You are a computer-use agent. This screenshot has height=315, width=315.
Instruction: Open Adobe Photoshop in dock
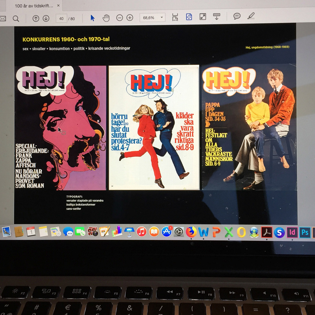point(305,232)
